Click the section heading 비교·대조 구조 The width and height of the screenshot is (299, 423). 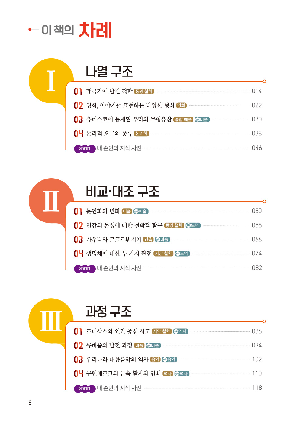coord(122,192)
